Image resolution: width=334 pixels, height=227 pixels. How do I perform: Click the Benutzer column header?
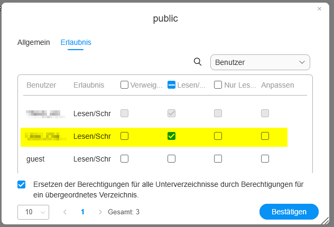point(41,85)
